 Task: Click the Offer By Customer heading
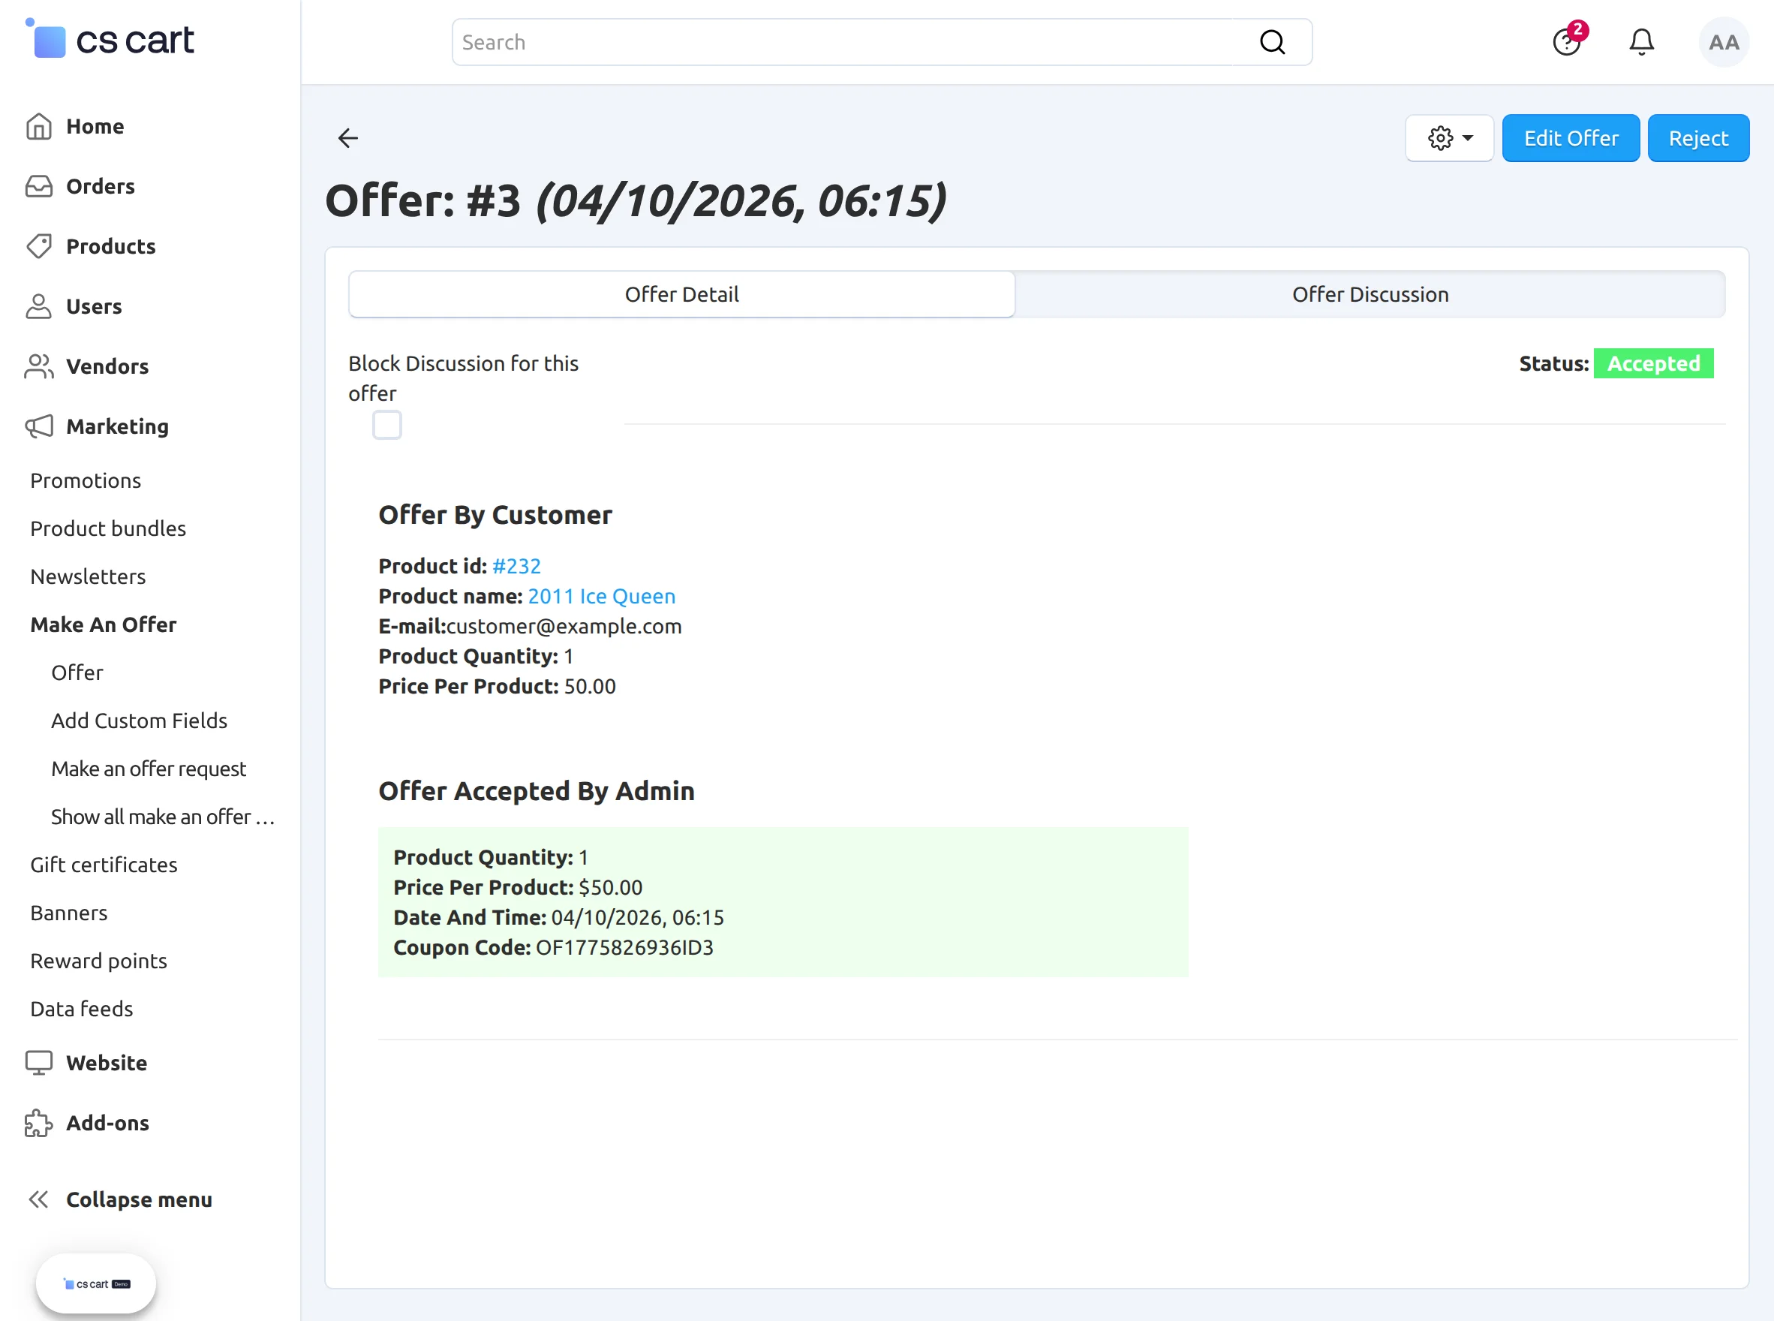(495, 515)
